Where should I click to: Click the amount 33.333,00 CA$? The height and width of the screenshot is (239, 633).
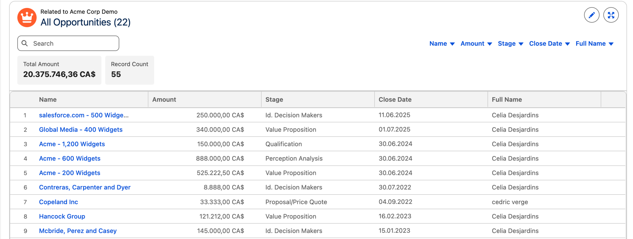coord(222,202)
